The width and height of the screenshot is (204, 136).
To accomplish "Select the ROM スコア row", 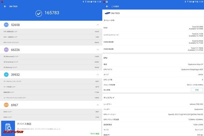I will (51, 117).
